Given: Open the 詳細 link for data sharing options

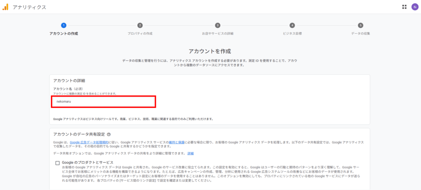Looking at the screenshot, I should click(x=190, y=153).
